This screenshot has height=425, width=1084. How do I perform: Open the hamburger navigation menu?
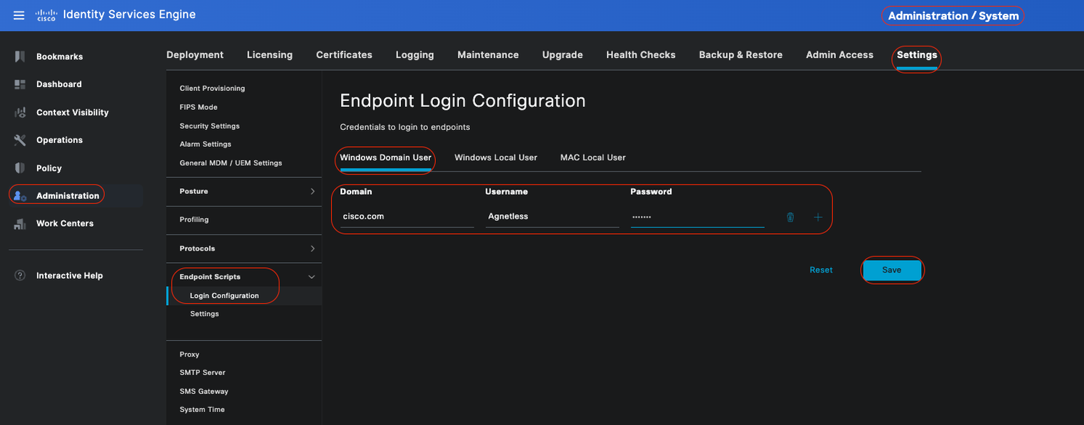tap(19, 15)
